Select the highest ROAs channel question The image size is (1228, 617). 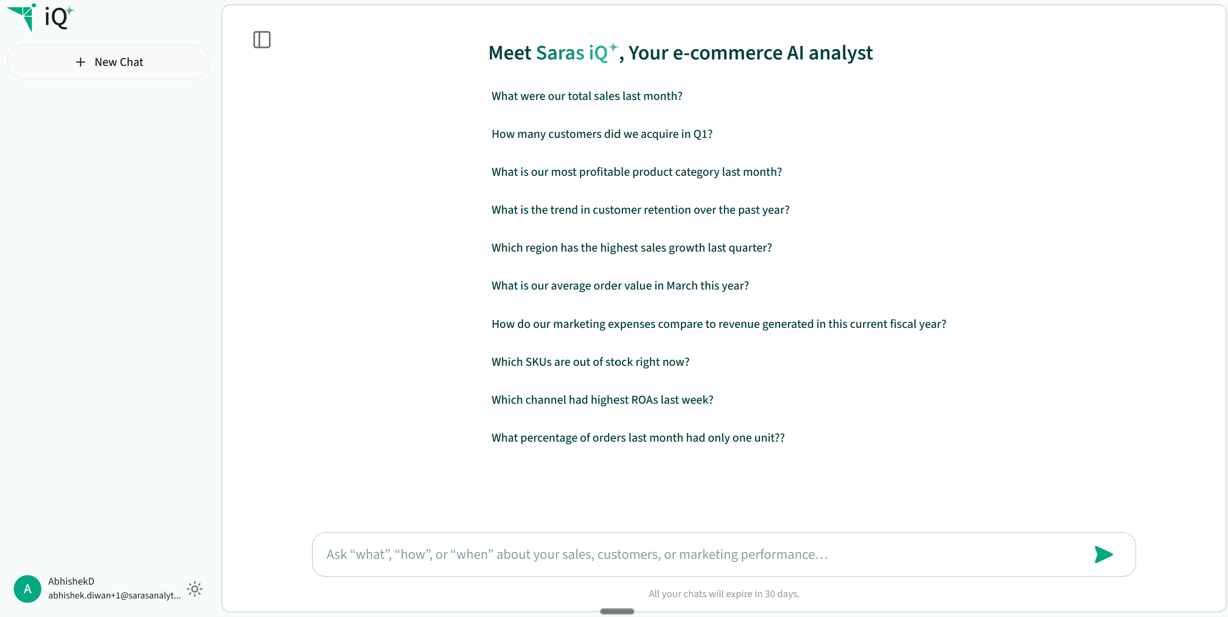click(x=602, y=399)
